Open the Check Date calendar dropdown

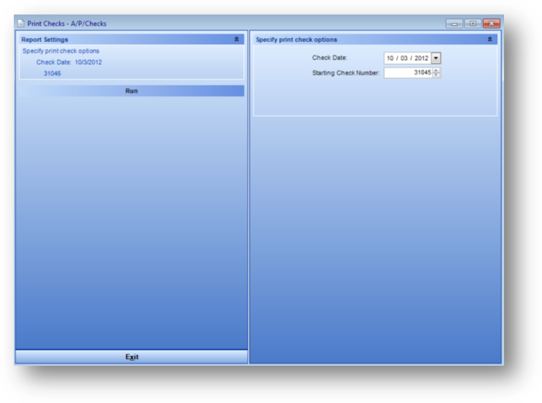point(436,58)
